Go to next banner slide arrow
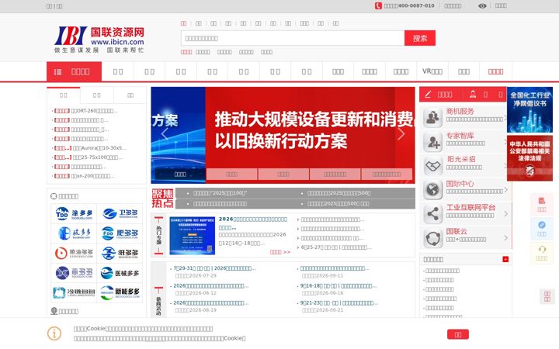The image size is (559, 349). click(x=401, y=134)
